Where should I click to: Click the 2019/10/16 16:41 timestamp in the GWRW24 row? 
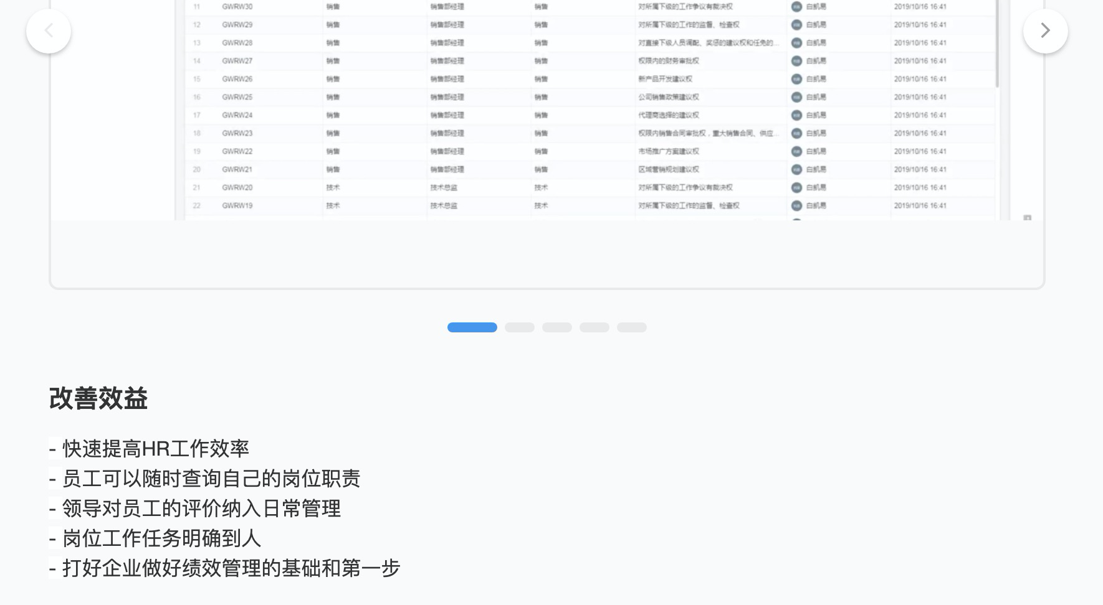920,115
